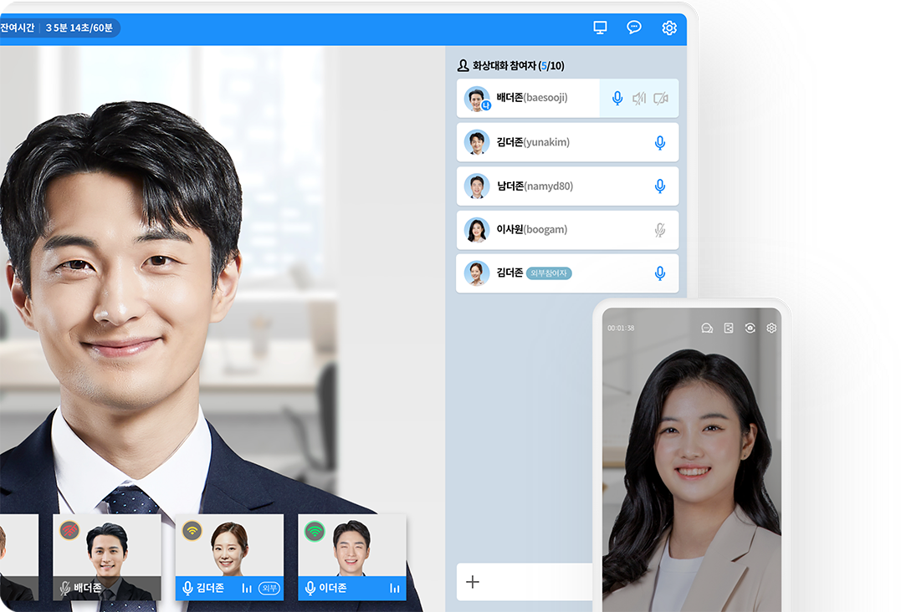Click the 화상대화 참여자 header icon

point(463,65)
